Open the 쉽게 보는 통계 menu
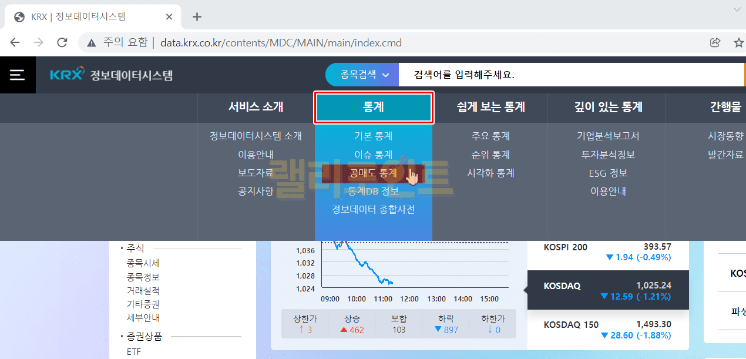The width and height of the screenshot is (746, 359). (x=490, y=107)
